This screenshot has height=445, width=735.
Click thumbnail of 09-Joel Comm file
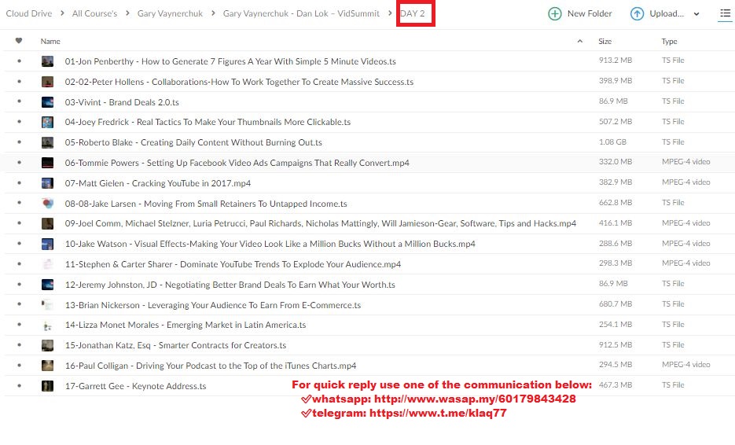(x=47, y=223)
